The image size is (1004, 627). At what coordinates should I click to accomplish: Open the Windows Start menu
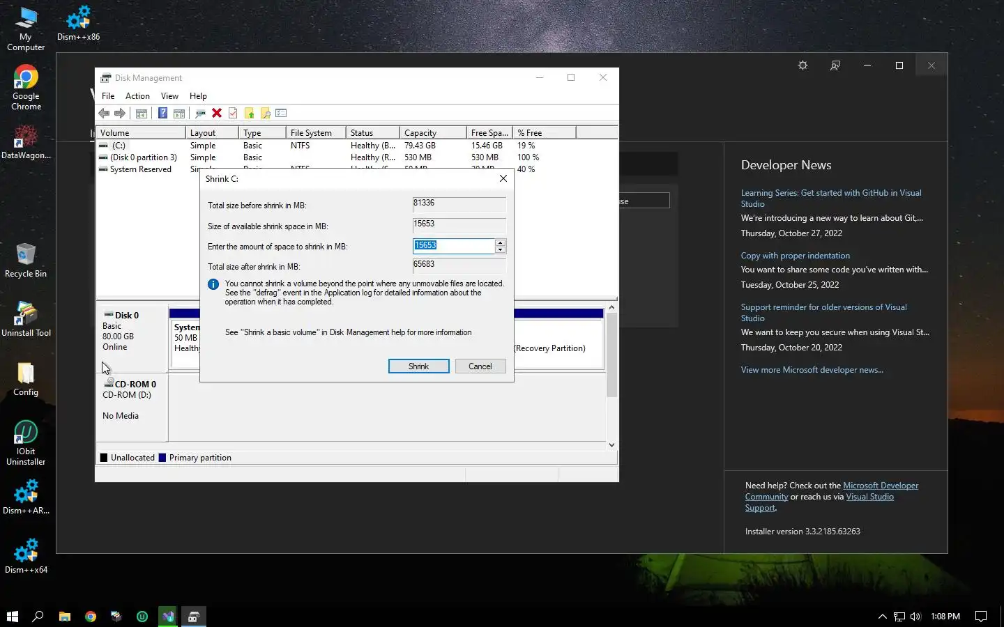[x=12, y=616]
